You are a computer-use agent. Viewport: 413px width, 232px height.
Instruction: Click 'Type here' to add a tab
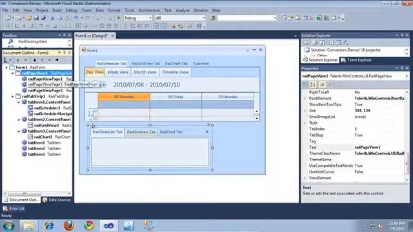click(201, 64)
